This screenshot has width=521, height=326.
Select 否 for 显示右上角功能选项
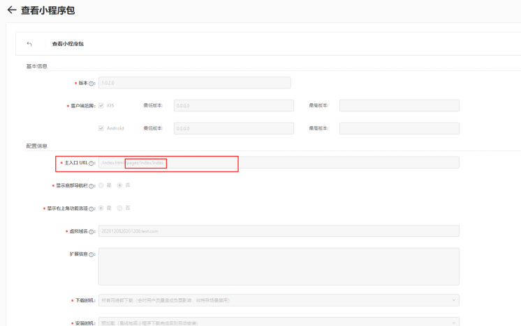point(119,208)
